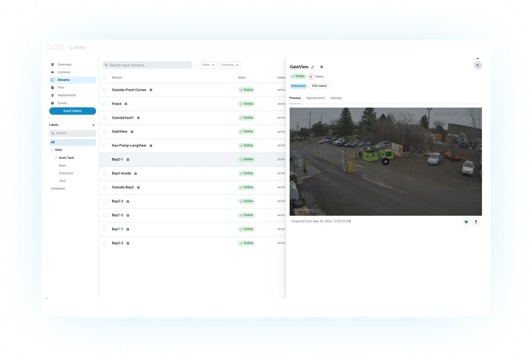Open the Gateways section in the sidebar

click(64, 64)
